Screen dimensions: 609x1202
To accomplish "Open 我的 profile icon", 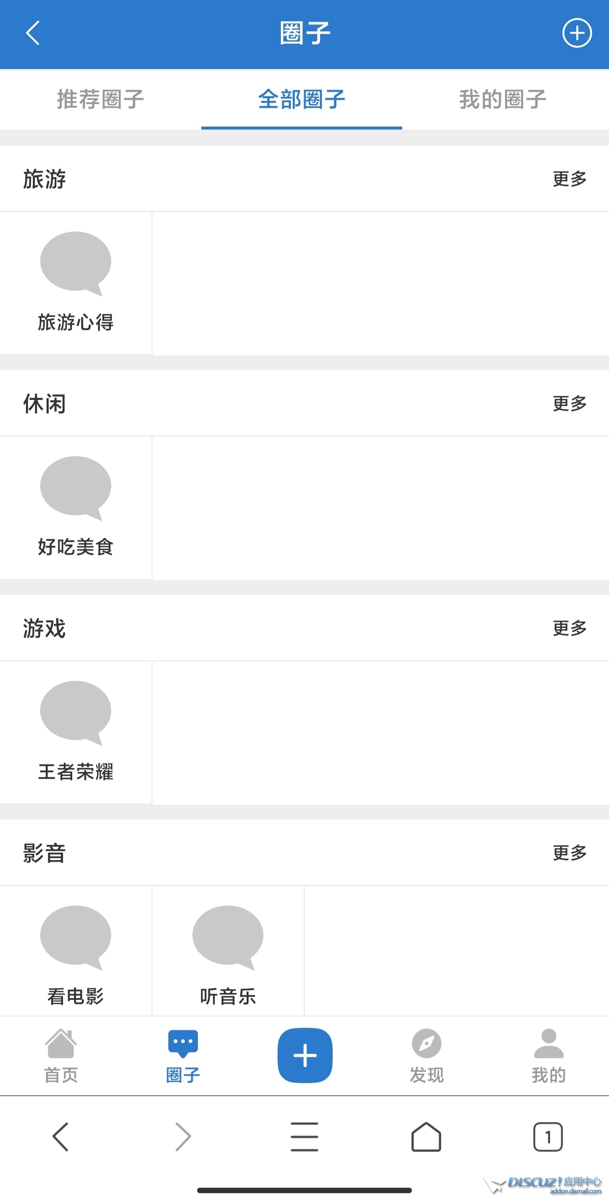I will pos(549,1056).
